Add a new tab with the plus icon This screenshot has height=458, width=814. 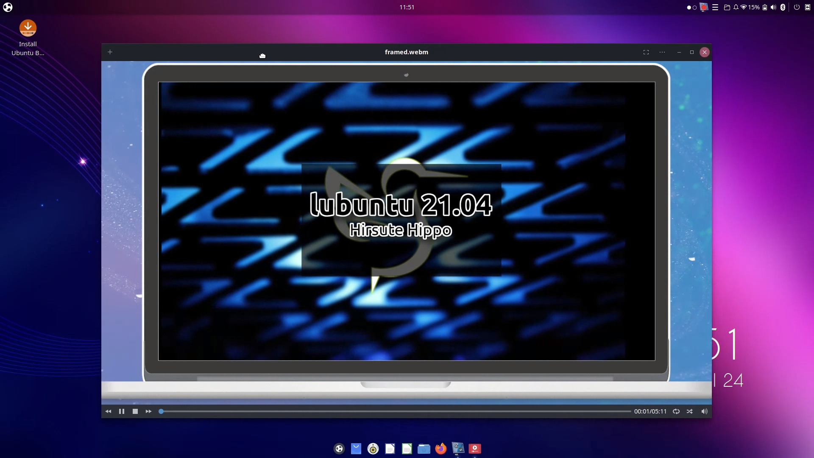[x=110, y=52]
